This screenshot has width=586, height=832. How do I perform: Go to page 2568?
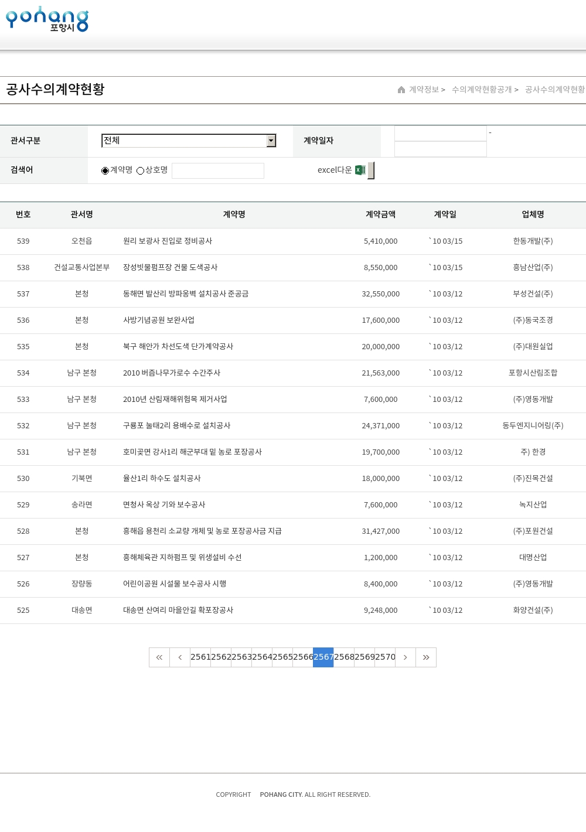click(x=344, y=657)
